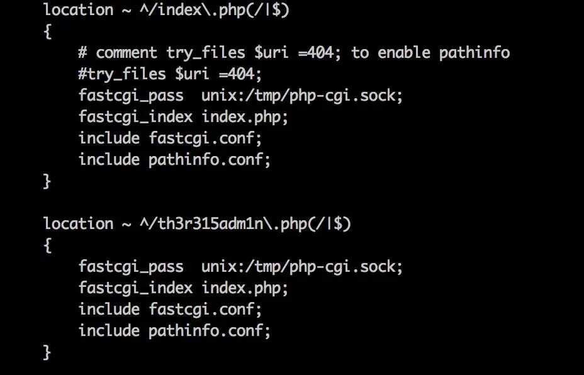This screenshot has height=375, width=584.
Task: Click opening brace of first location block
Action: click(47, 31)
